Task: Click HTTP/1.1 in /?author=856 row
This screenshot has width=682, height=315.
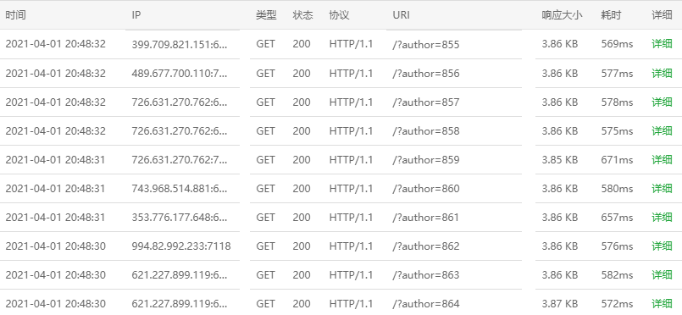Action: coord(351,73)
